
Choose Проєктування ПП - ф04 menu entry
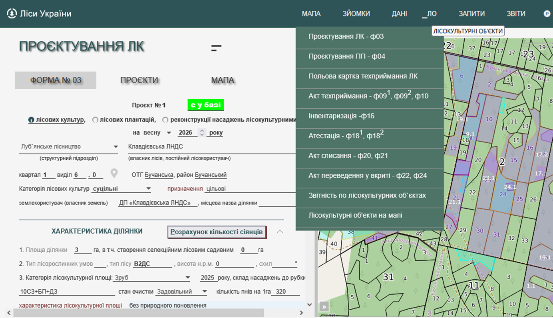pyautogui.click(x=370, y=56)
